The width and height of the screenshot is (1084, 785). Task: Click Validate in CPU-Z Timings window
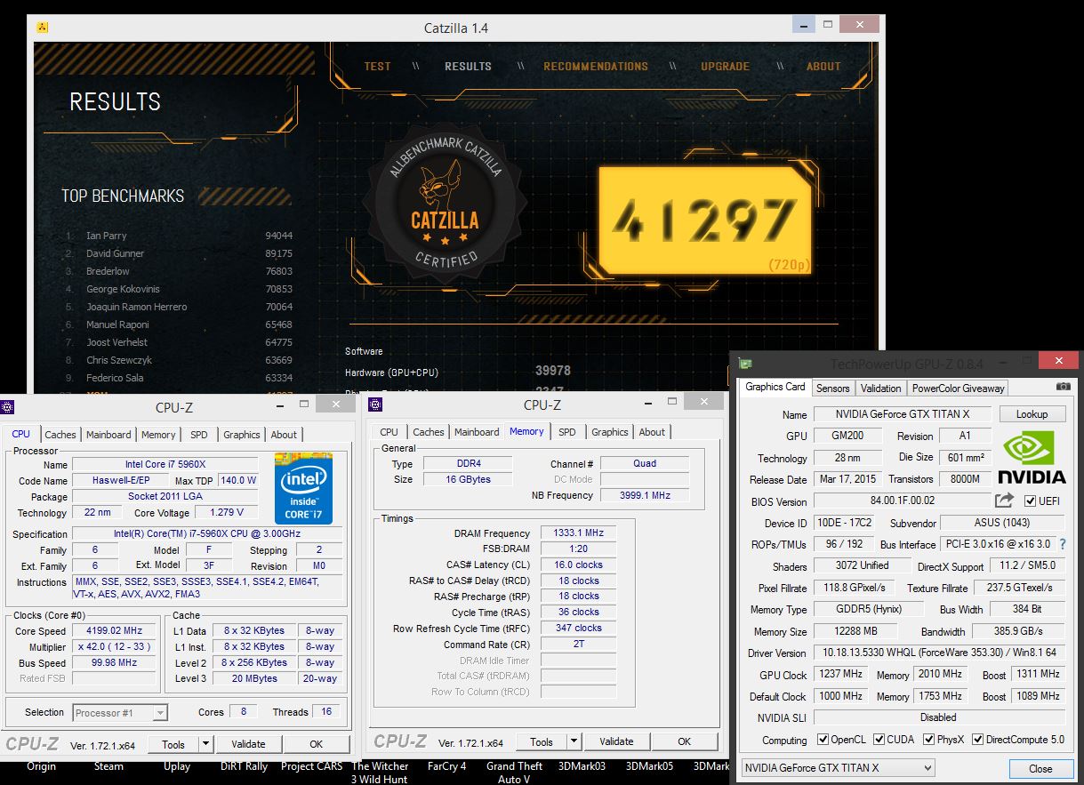[616, 741]
